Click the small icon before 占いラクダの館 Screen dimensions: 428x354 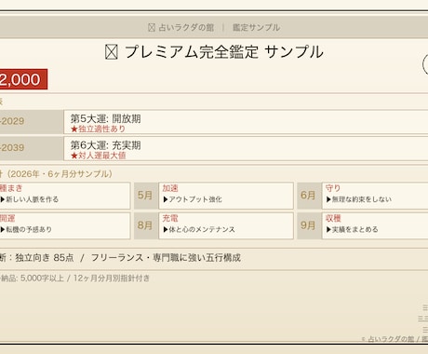(152, 28)
